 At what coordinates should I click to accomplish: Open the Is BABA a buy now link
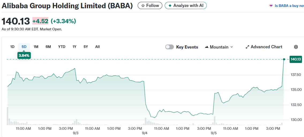click(289, 6)
